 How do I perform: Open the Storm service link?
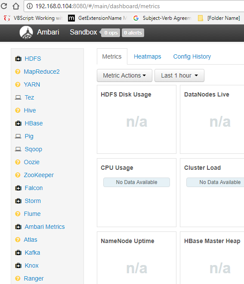(x=33, y=201)
